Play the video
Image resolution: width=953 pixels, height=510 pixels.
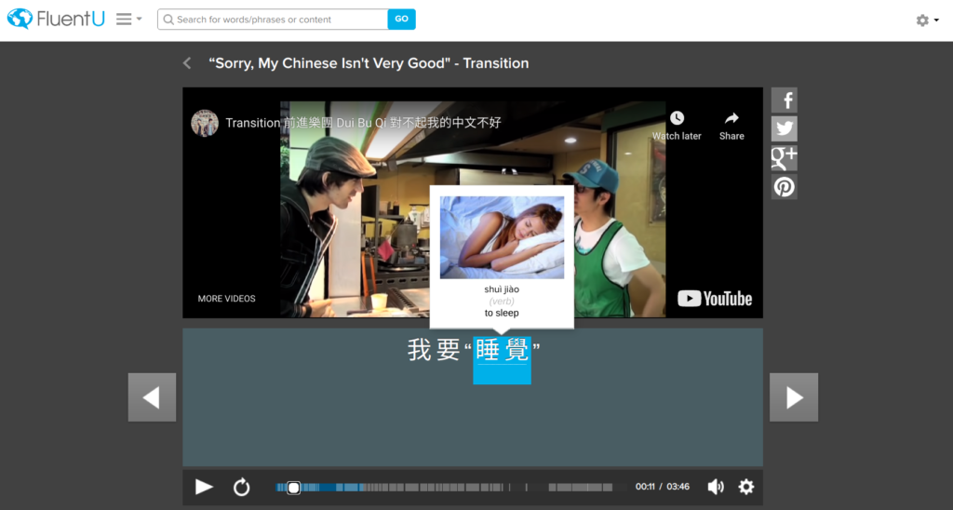click(x=204, y=487)
